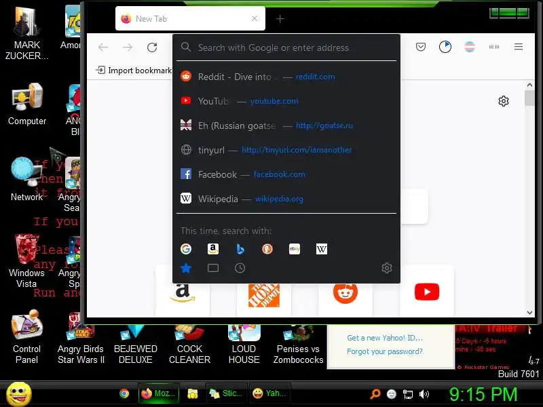Open the Firefox hamburger menu
Viewport: 543px width, 407px height.
pos(519,47)
